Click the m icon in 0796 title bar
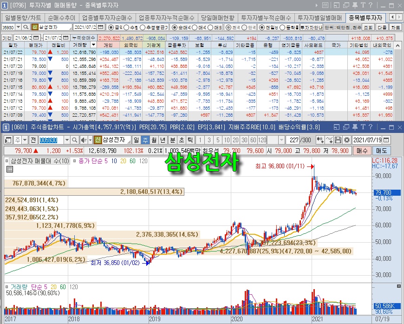404x324 pixels. tap(325, 5)
